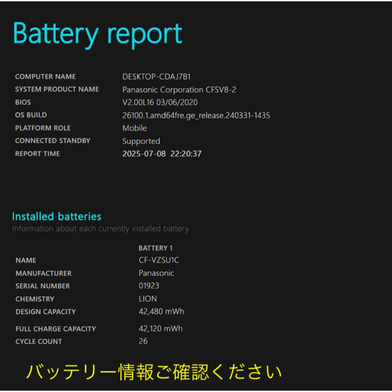Select battery name 'CF-VZSU1C'
392x392 pixels.
click(x=159, y=260)
